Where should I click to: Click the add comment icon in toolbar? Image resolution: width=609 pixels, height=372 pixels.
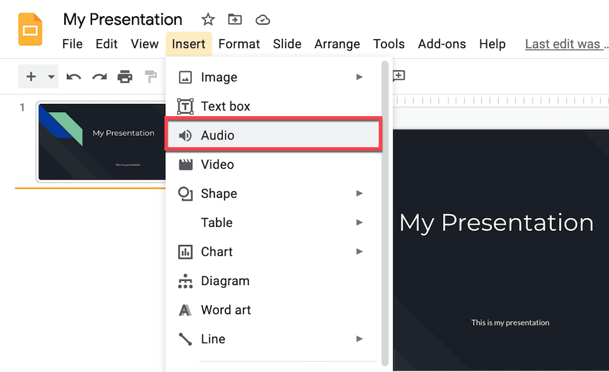399,76
